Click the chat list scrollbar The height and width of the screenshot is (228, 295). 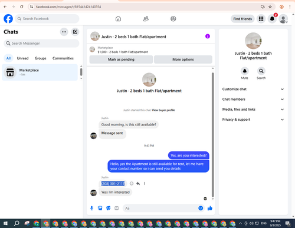pyautogui.click(x=81, y=72)
